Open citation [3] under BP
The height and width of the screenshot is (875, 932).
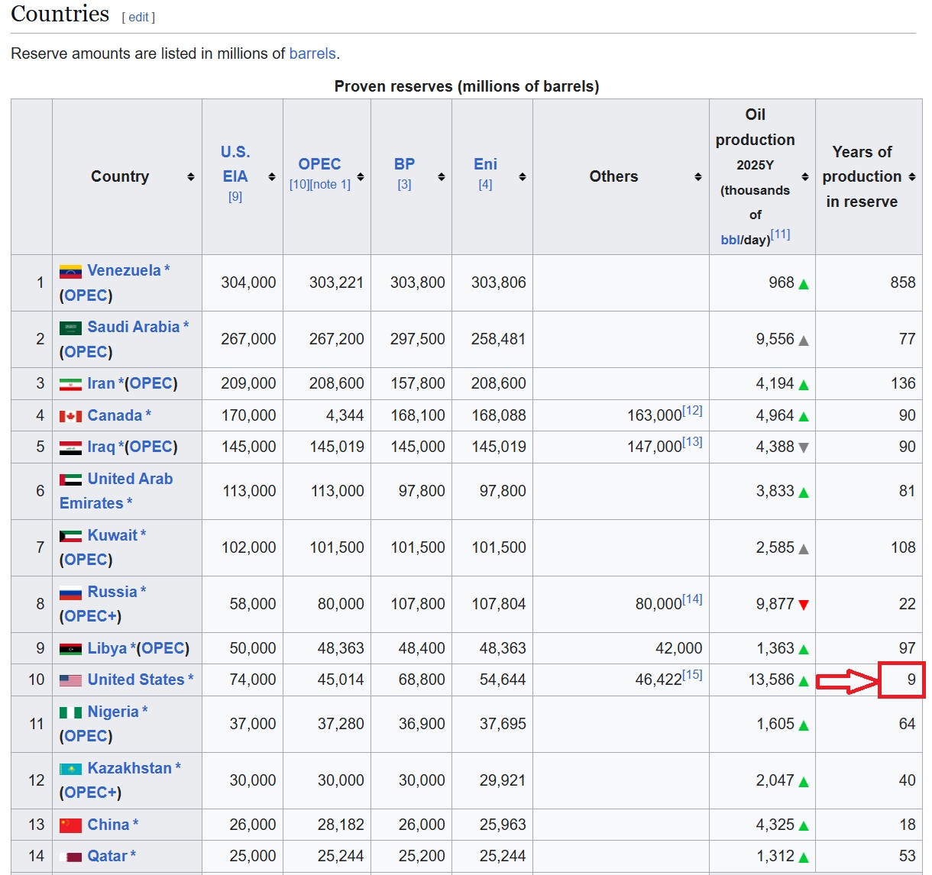tap(404, 184)
